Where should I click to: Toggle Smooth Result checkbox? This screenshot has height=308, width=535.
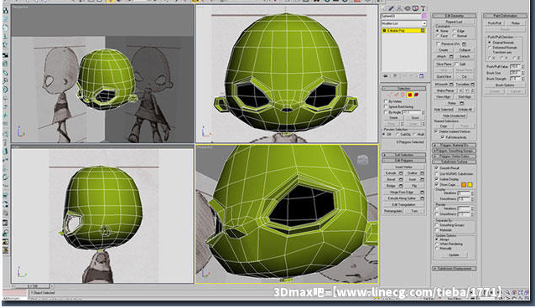(436, 168)
